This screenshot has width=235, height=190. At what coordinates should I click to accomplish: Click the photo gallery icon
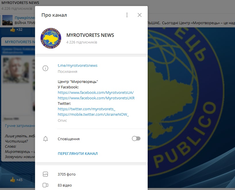pyautogui.click(x=45, y=174)
